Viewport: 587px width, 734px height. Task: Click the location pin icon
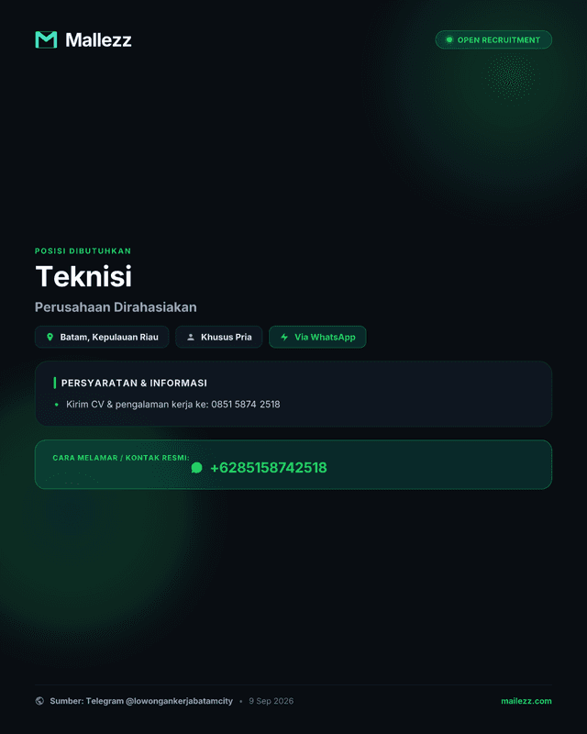pos(50,337)
